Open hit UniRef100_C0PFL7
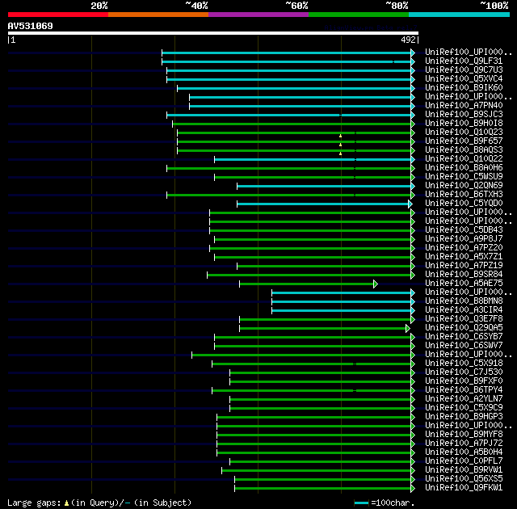The width and height of the screenshot is (517, 509). point(464,461)
